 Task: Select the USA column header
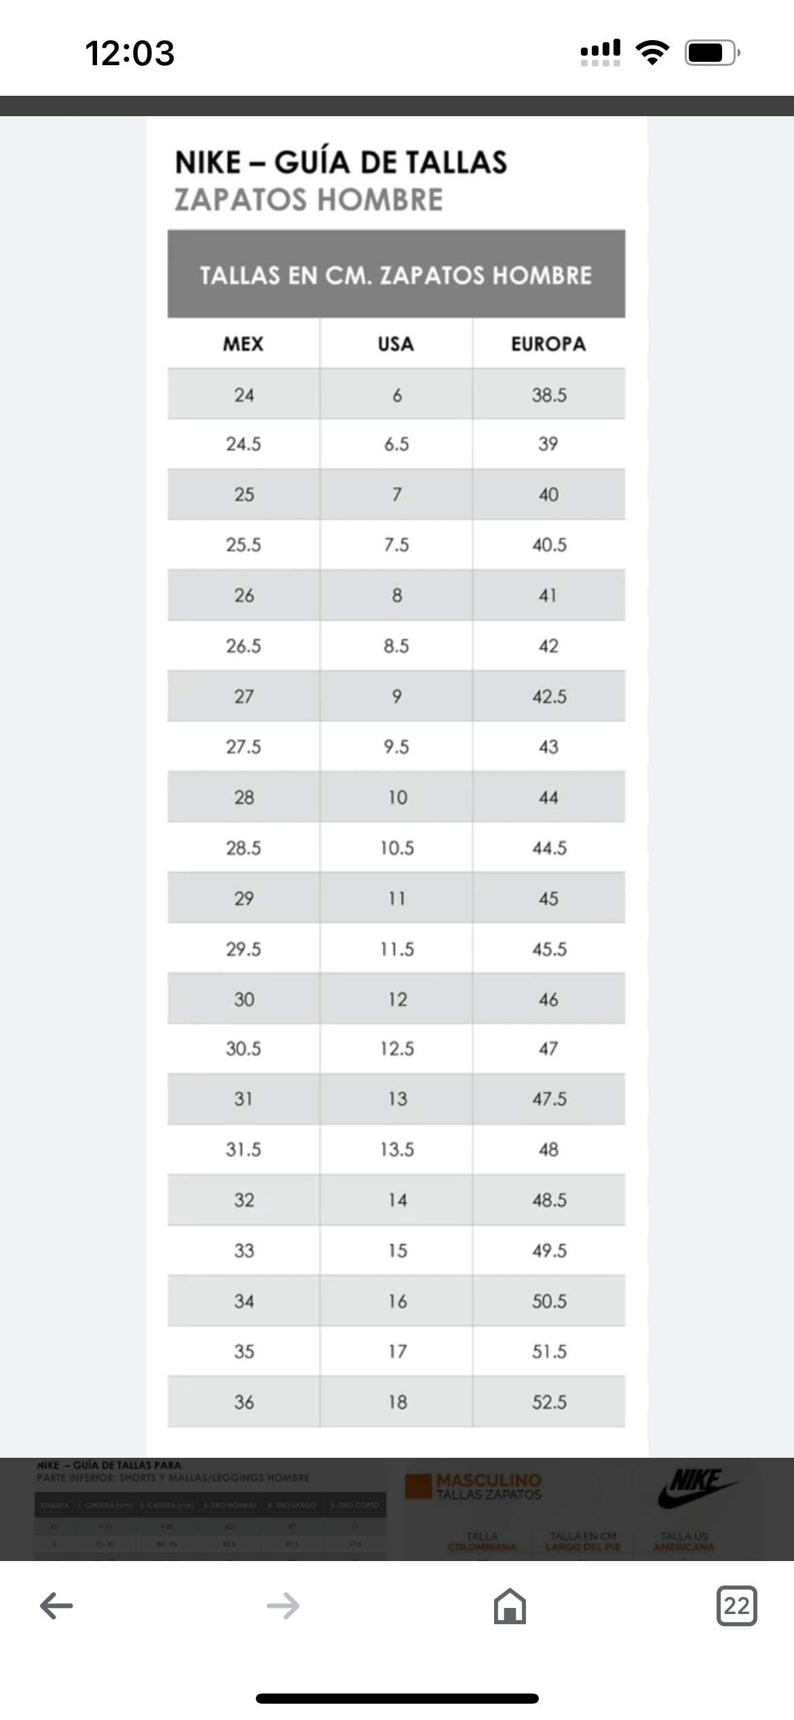pos(396,344)
